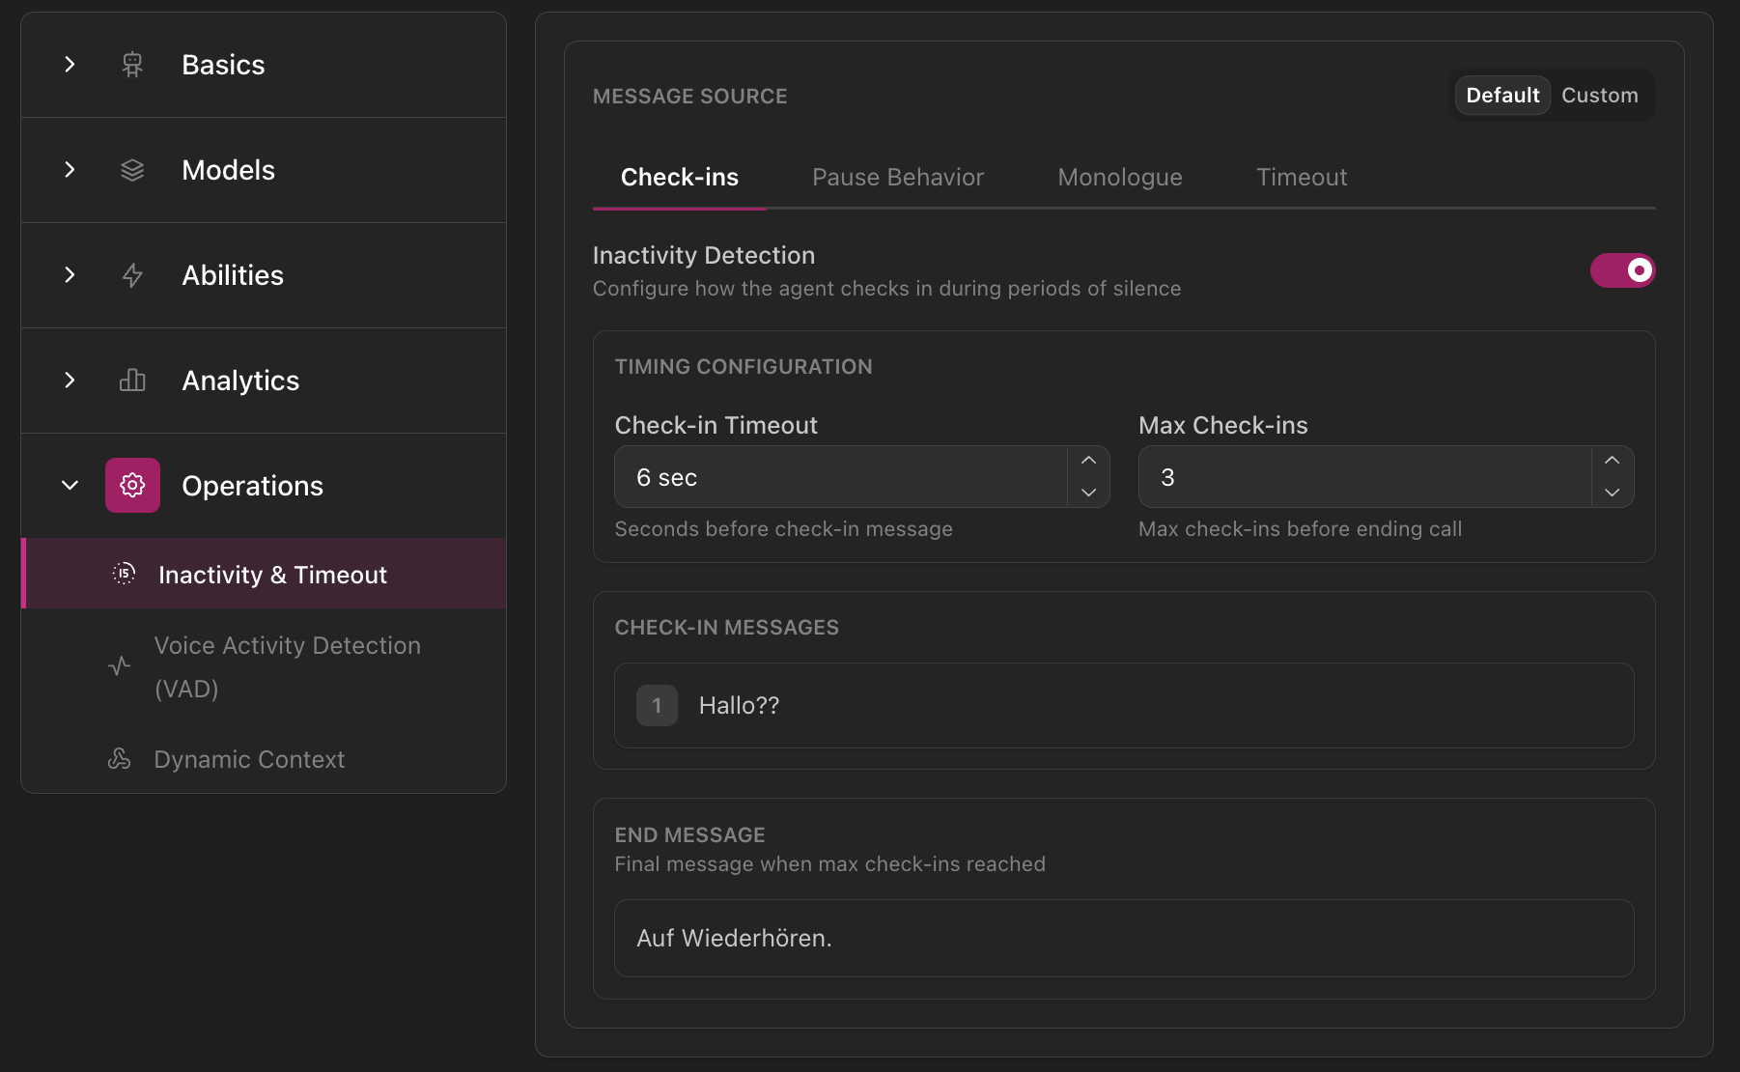Click the Basics section icon

point(131,65)
